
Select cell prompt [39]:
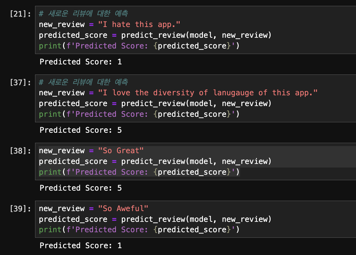[20, 208]
